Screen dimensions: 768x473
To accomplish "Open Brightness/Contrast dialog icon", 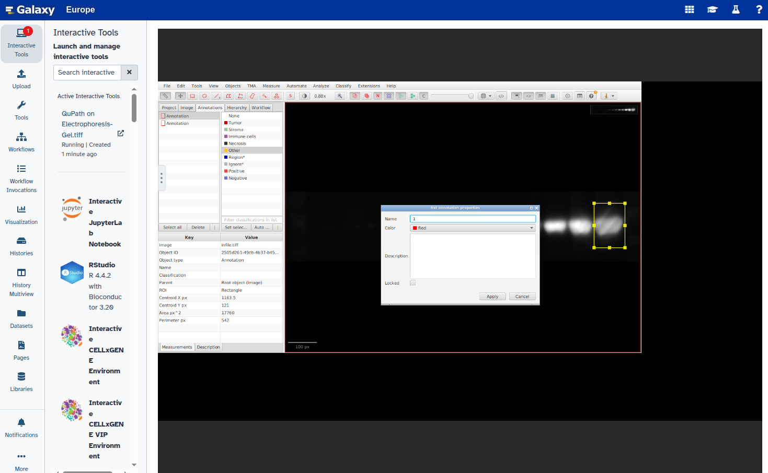I will (x=304, y=96).
